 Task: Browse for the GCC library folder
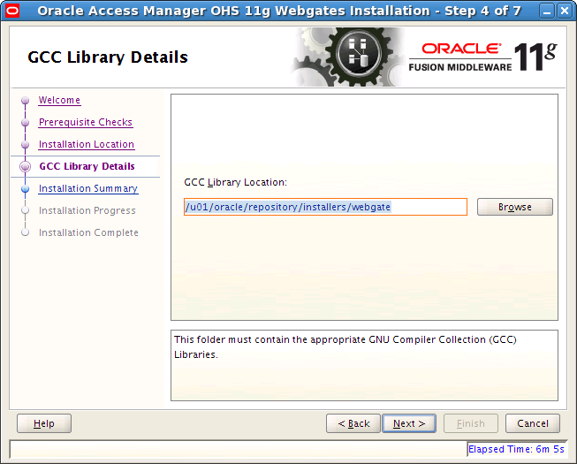click(x=515, y=207)
